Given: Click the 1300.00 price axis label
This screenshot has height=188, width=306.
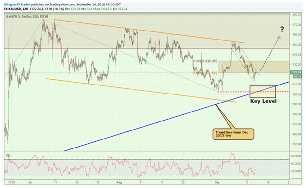Looking at the screenshot, I should [295, 94].
